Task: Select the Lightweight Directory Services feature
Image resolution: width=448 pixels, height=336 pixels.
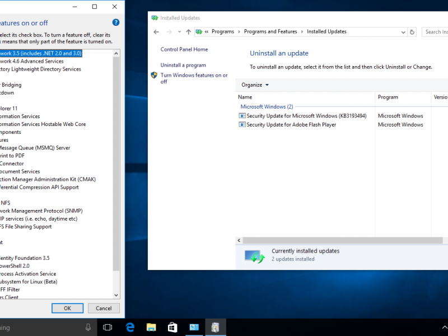Action: coord(40,69)
